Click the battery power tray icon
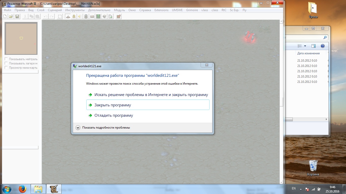 [319, 189]
